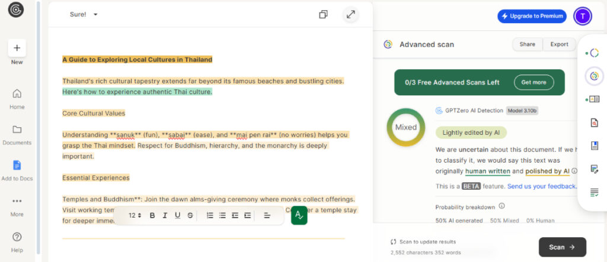The image size is (607, 262).
Task: Toggle italic formatting
Action: pyautogui.click(x=165, y=215)
